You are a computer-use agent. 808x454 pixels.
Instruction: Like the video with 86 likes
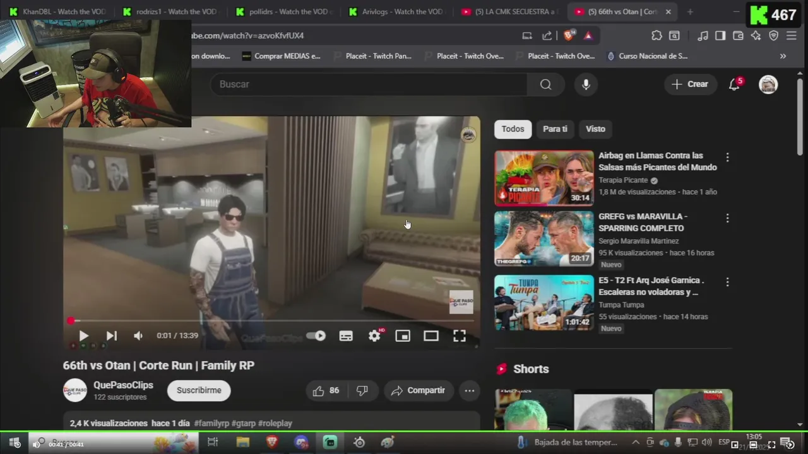click(x=326, y=390)
